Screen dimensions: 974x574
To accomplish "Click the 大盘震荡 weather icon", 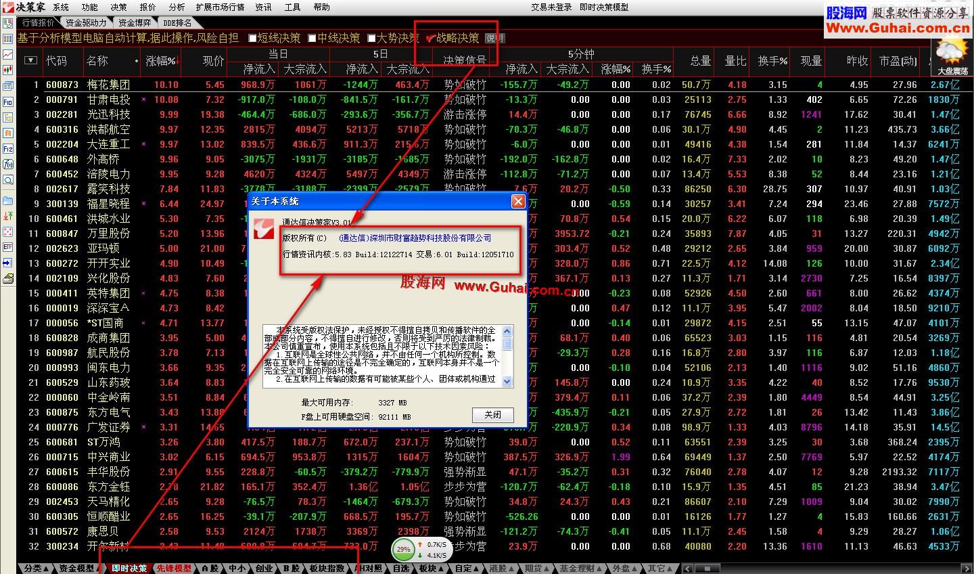I will 952,57.
